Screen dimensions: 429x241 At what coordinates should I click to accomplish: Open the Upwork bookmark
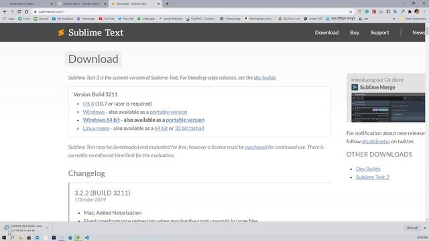coord(41,19)
